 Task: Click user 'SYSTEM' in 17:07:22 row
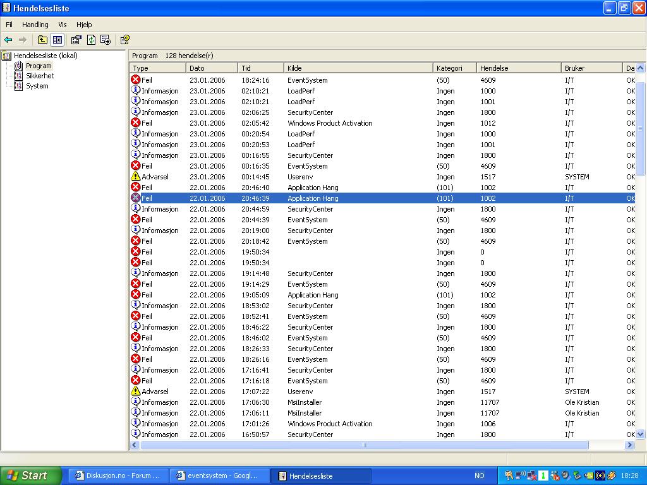(577, 392)
